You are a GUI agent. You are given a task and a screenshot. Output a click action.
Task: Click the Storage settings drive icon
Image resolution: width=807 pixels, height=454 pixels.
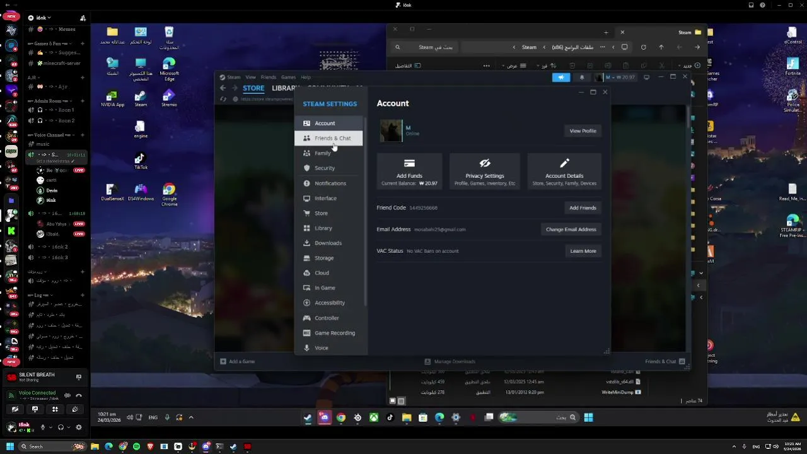[307, 258]
